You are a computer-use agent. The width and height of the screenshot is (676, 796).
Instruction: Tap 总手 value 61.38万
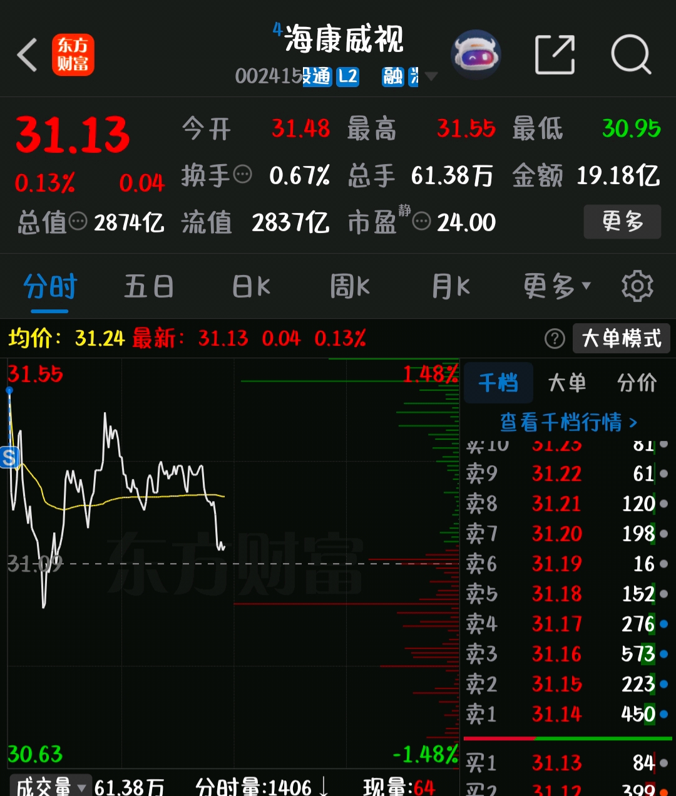(x=452, y=175)
